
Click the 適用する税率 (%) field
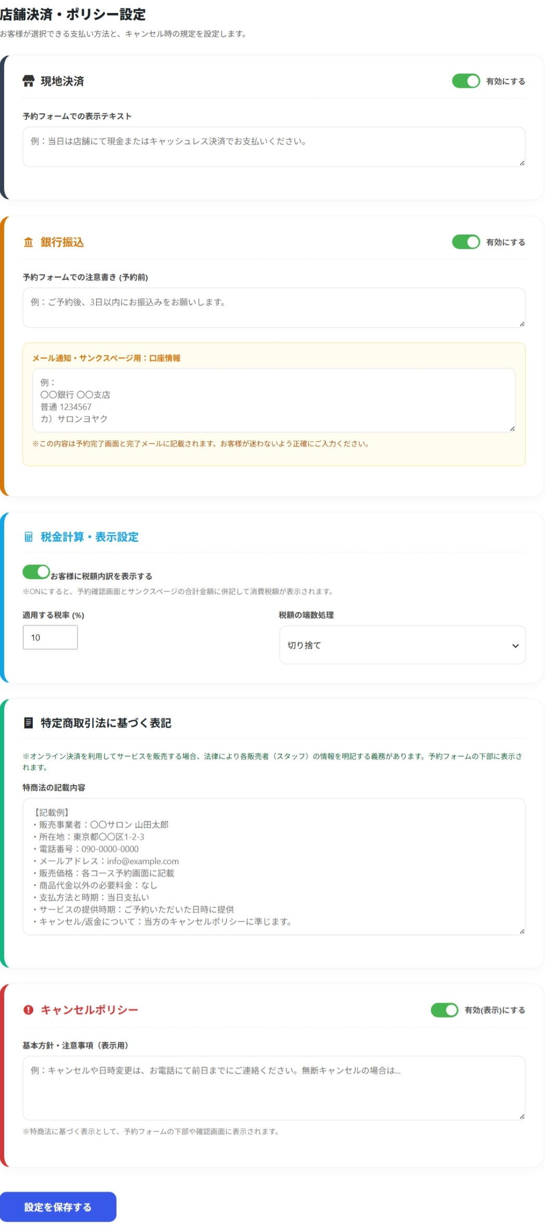tap(50, 637)
